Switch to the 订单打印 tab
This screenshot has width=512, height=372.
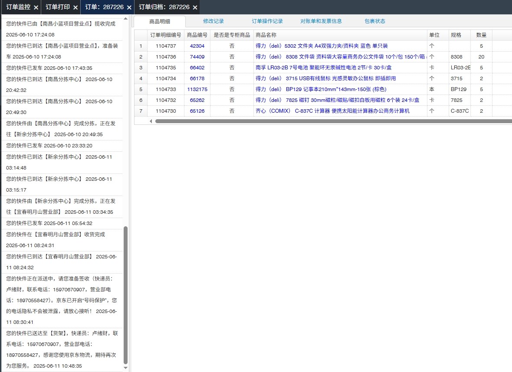click(x=58, y=7)
